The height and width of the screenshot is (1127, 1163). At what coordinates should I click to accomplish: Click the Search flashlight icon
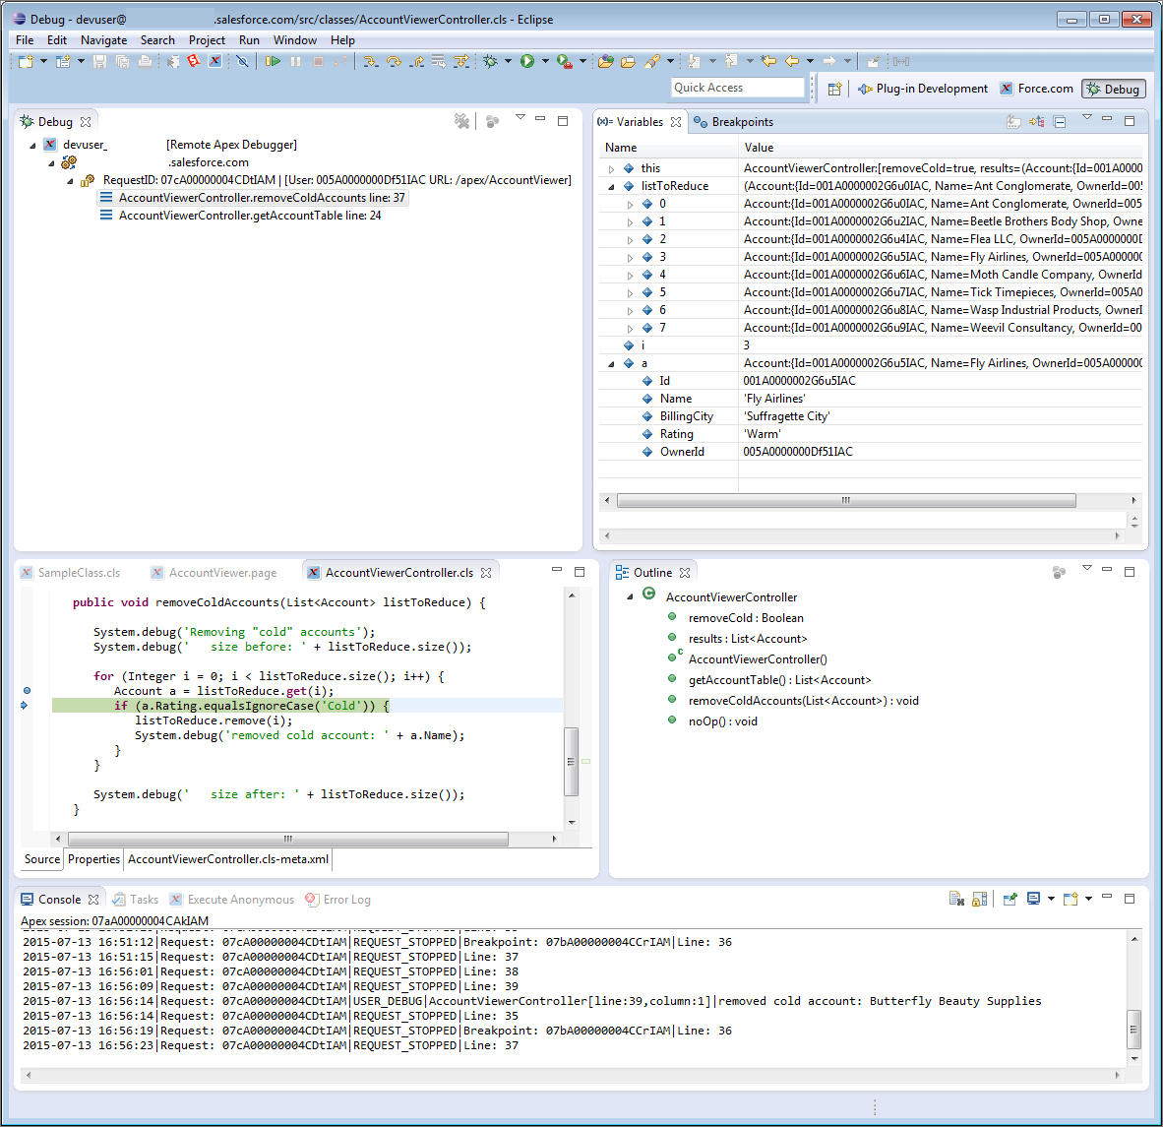(652, 62)
